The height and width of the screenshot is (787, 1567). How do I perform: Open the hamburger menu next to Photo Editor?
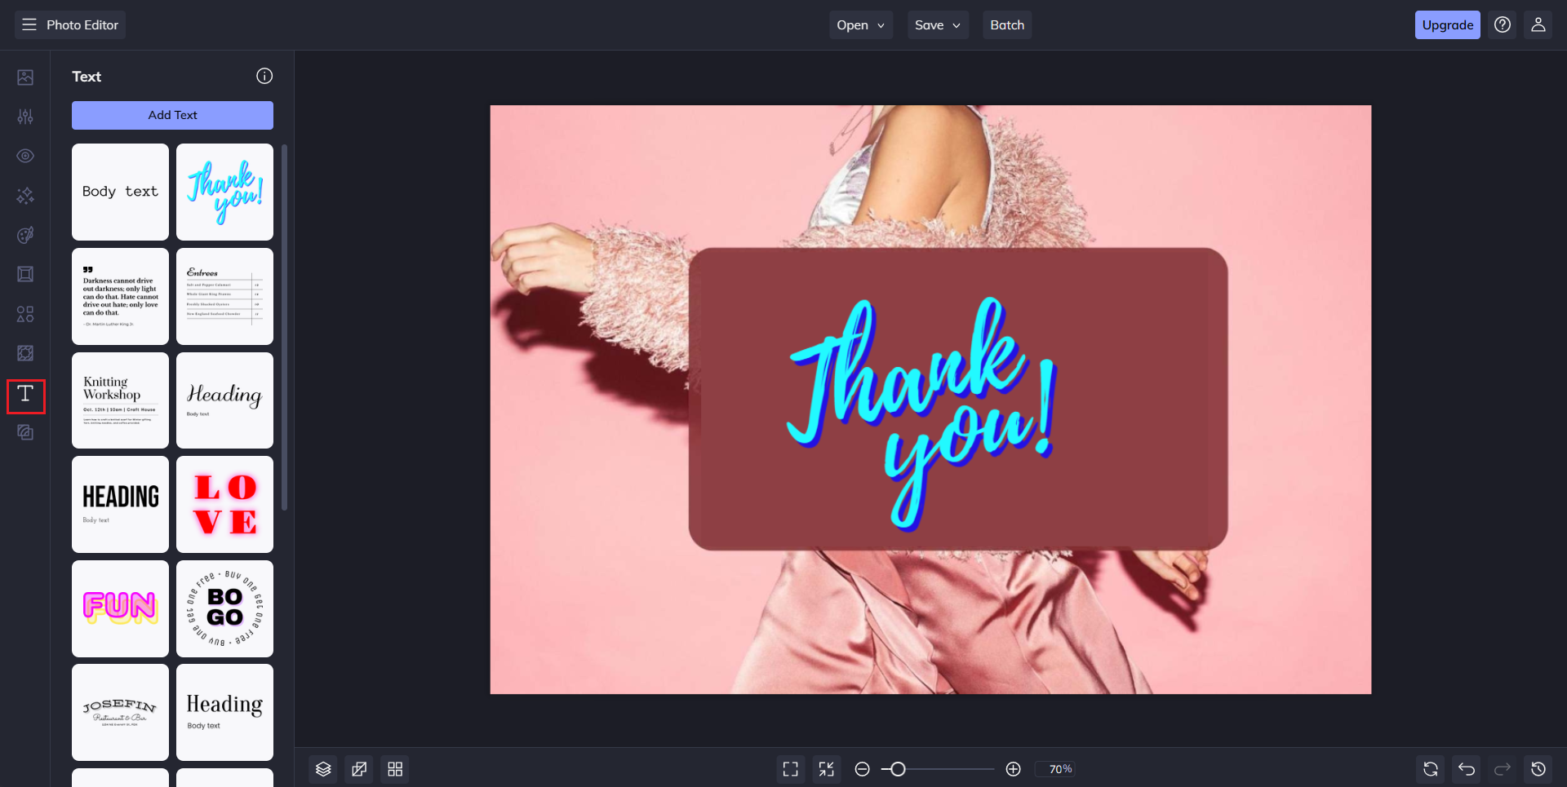click(x=29, y=24)
